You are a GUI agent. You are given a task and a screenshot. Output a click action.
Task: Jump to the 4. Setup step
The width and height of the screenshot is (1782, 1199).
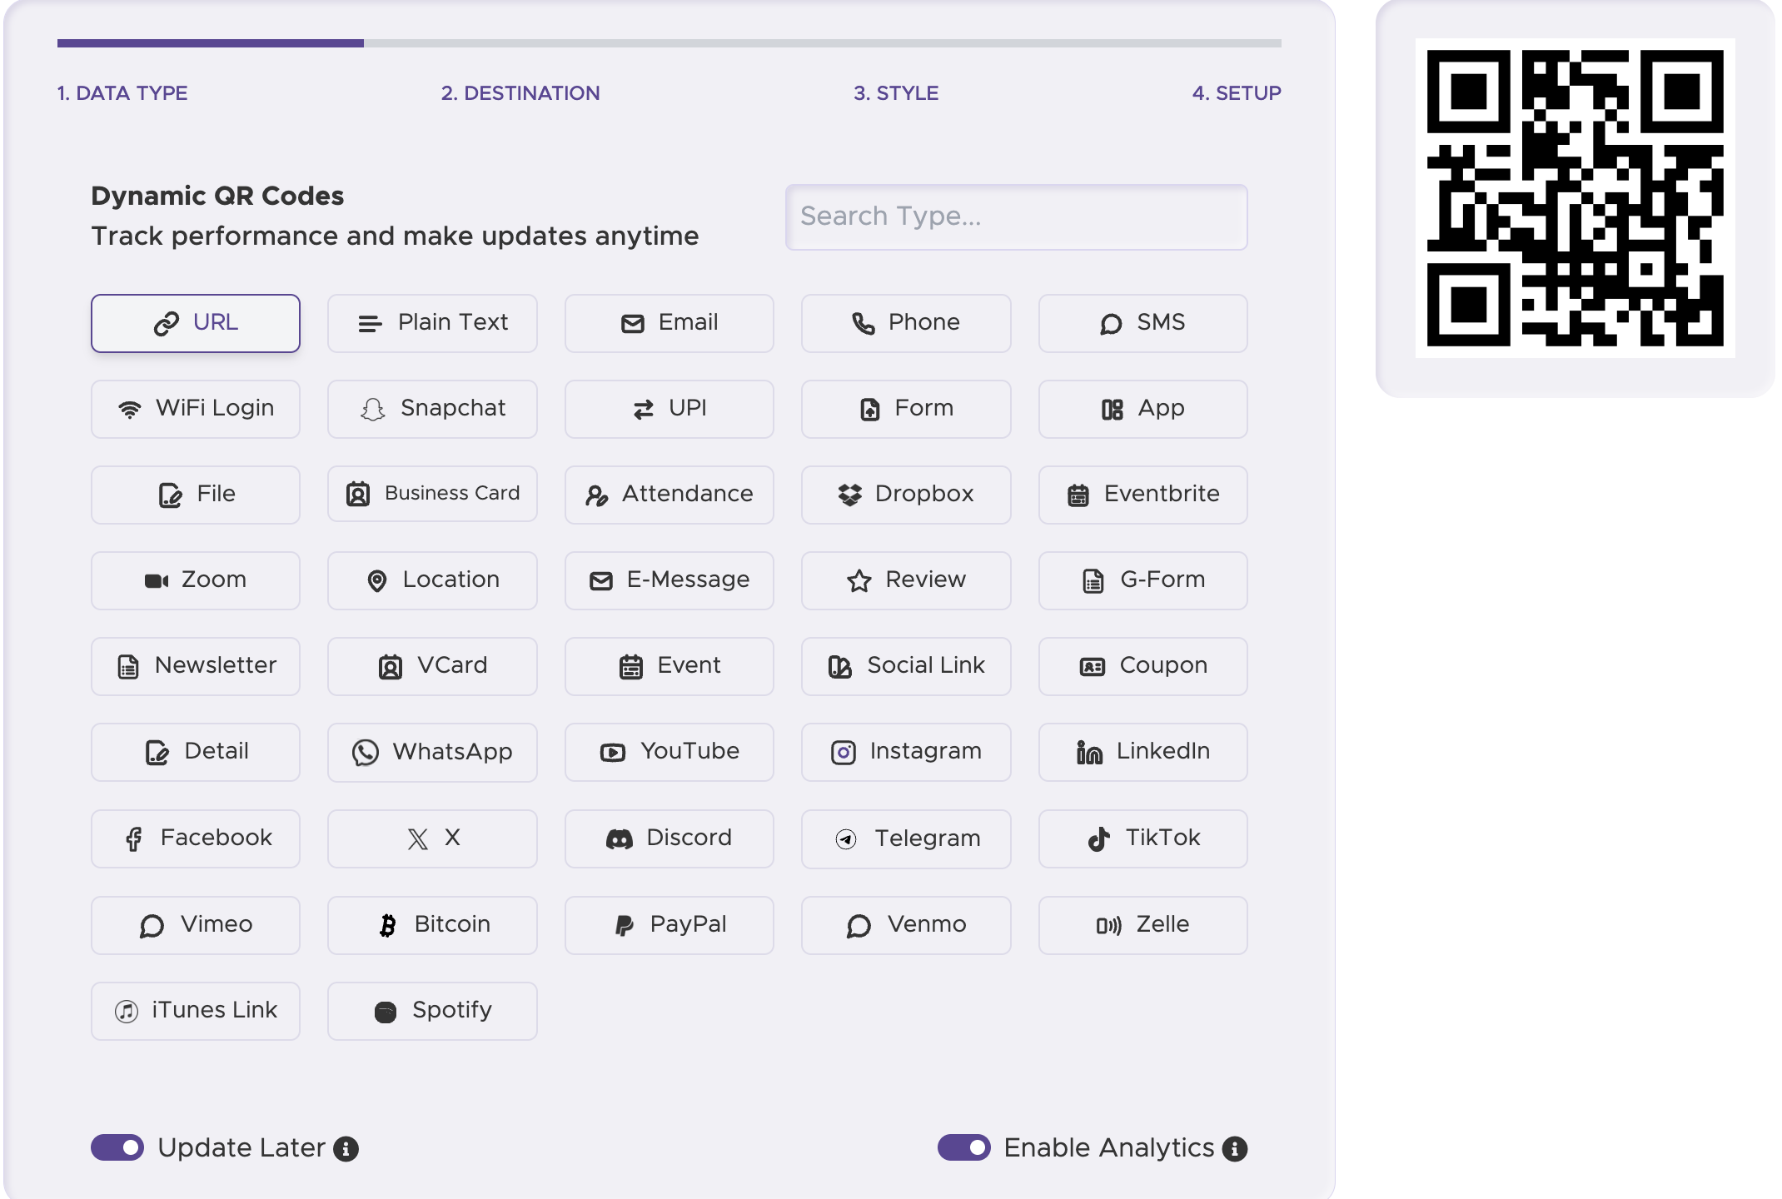coord(1237,92)
